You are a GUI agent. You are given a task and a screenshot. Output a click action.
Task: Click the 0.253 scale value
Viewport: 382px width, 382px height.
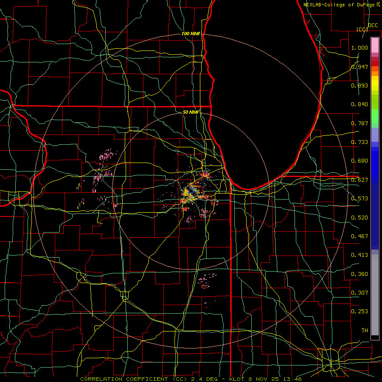pyautogui.click(x=360, y=312)
